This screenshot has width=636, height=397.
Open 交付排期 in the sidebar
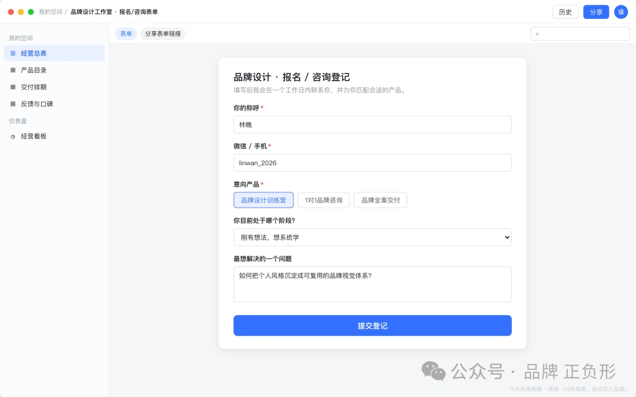click(x=54, y=87)
